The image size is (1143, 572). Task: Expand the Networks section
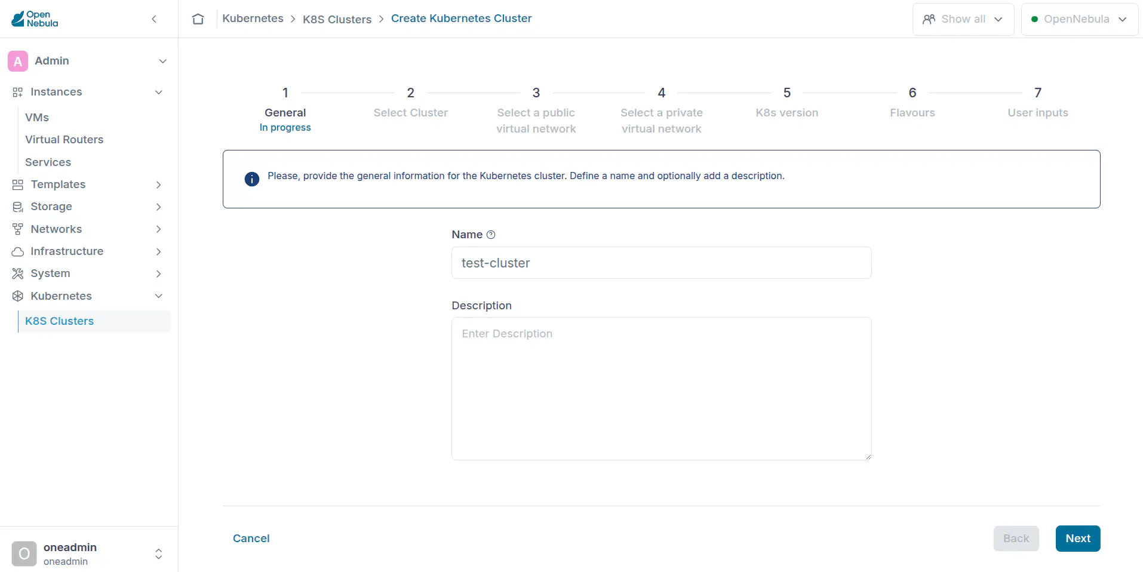coord(159,229)
